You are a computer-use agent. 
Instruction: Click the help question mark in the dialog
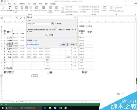coord(70,17)
